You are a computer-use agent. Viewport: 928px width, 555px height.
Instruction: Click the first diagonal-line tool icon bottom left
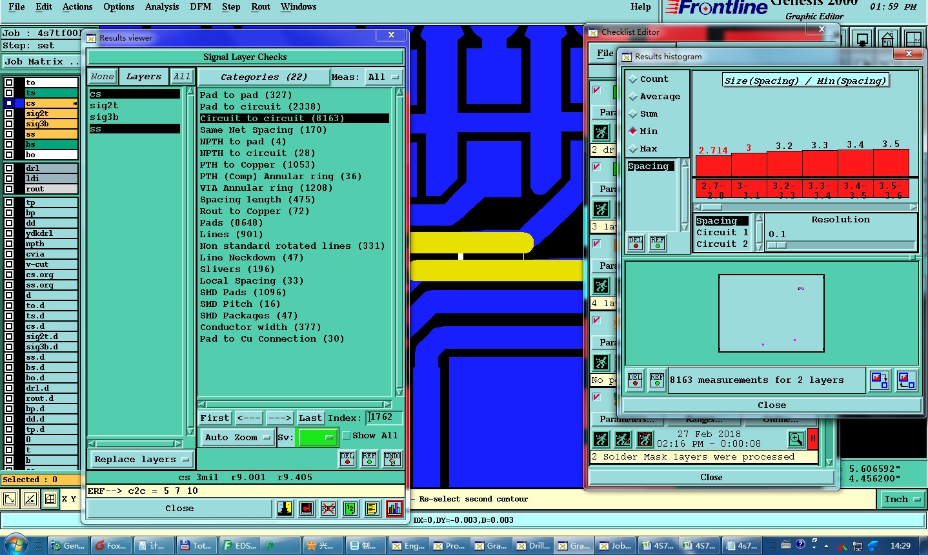[10, 499]
